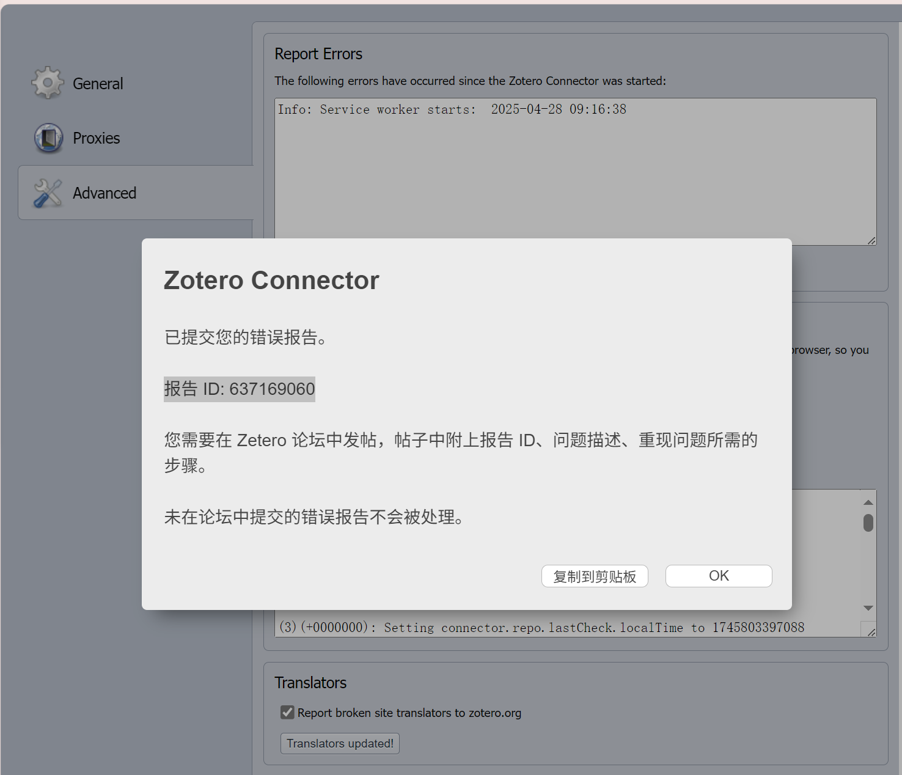Click the General gear icon
This screenshot has width=902, height=775.
48,83
